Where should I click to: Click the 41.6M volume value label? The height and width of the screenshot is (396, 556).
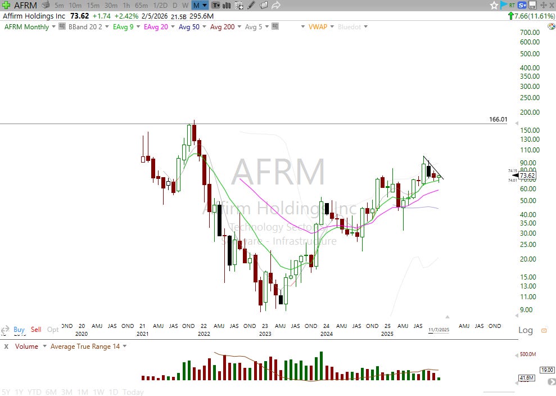click(526, 378)
